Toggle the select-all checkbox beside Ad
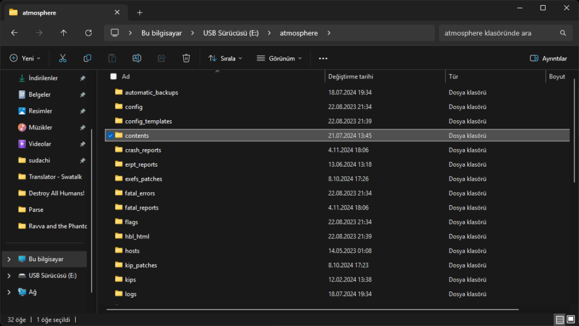This screenshot has width=579, height=326. (x=114, y=76)
